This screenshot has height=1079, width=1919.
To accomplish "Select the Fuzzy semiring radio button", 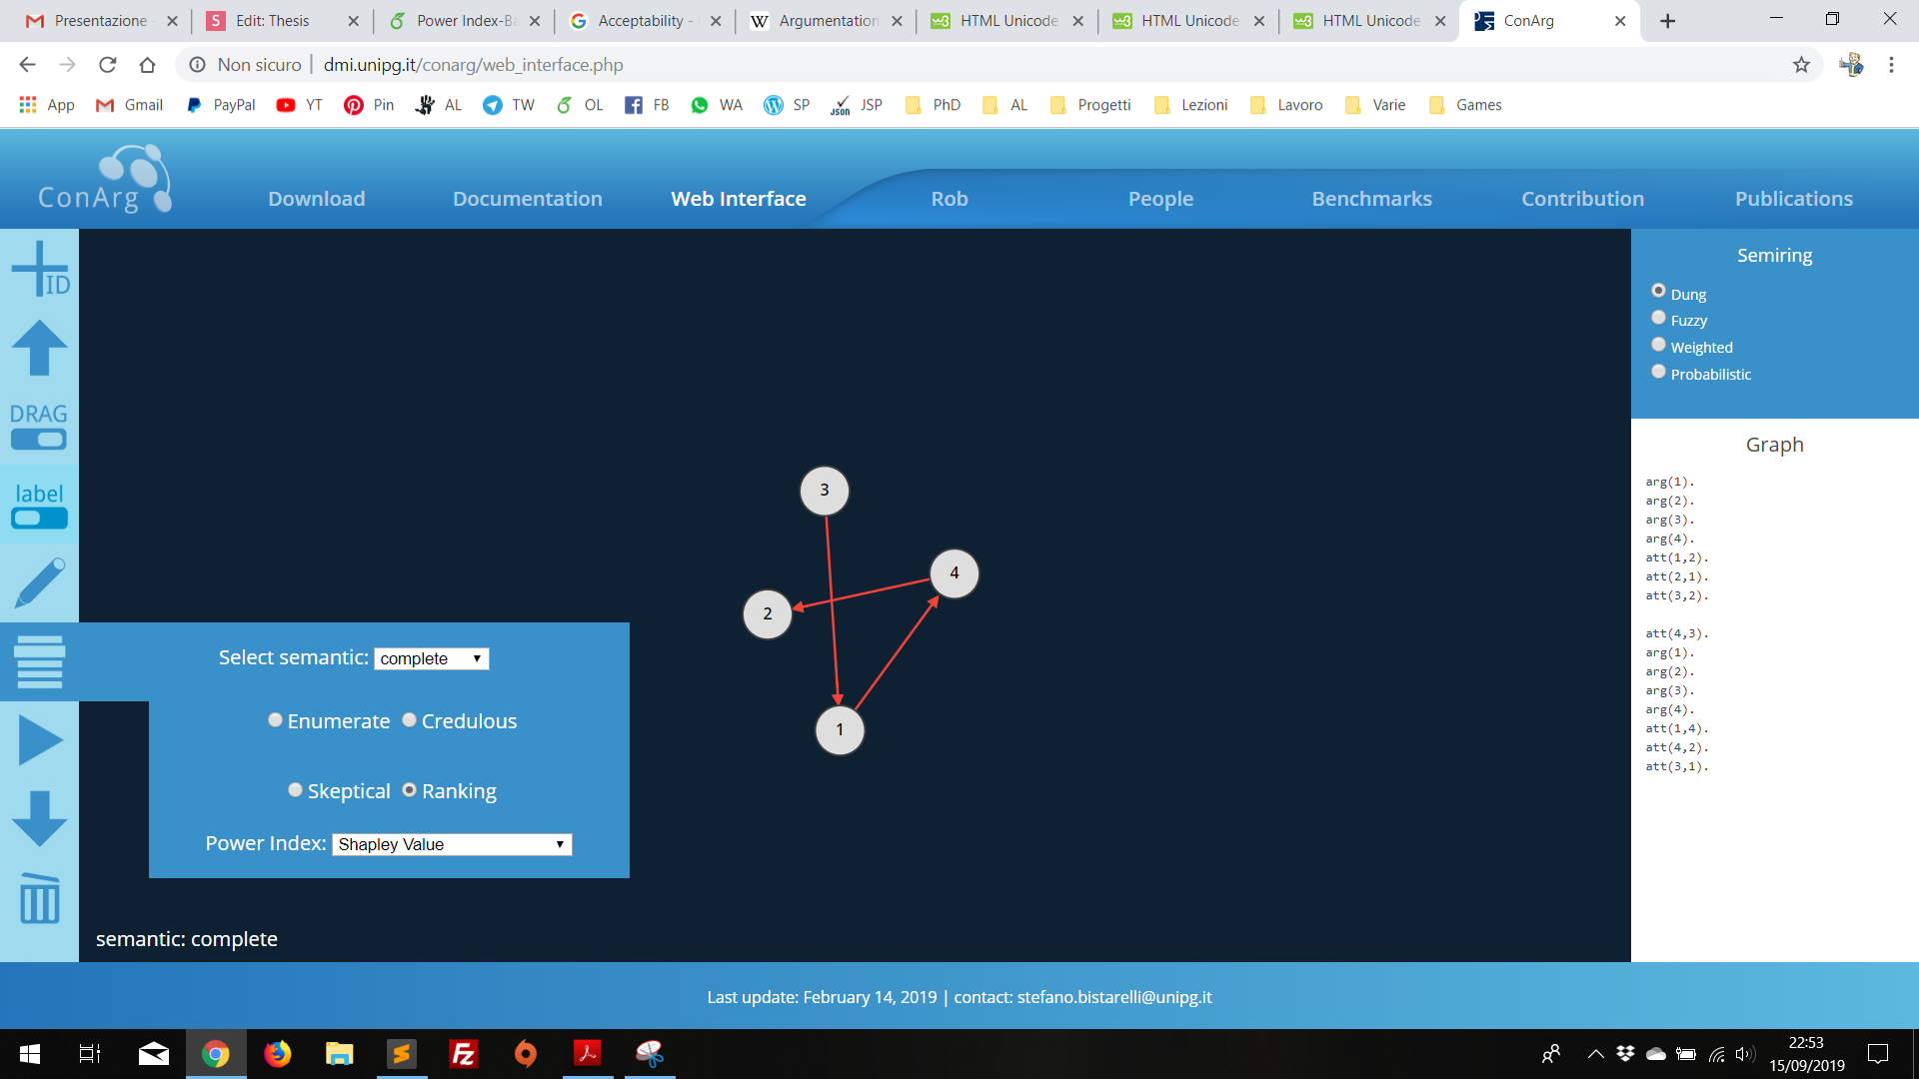I will 1658,318.
